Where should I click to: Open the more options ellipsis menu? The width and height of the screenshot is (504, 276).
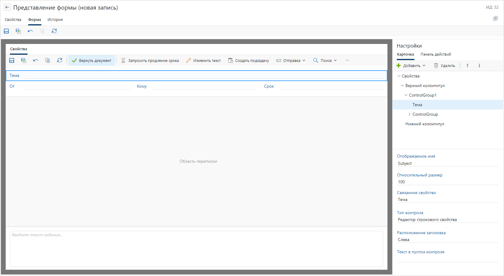(347, 60)
